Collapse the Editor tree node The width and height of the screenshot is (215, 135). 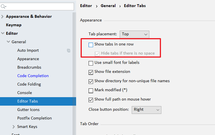(3, 33)
